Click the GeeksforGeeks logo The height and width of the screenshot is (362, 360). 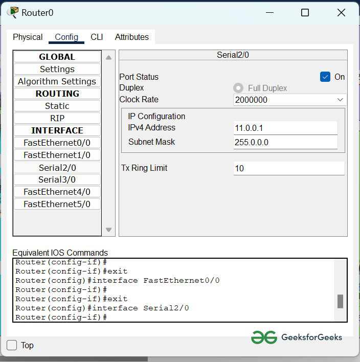(x=297, y=337)
